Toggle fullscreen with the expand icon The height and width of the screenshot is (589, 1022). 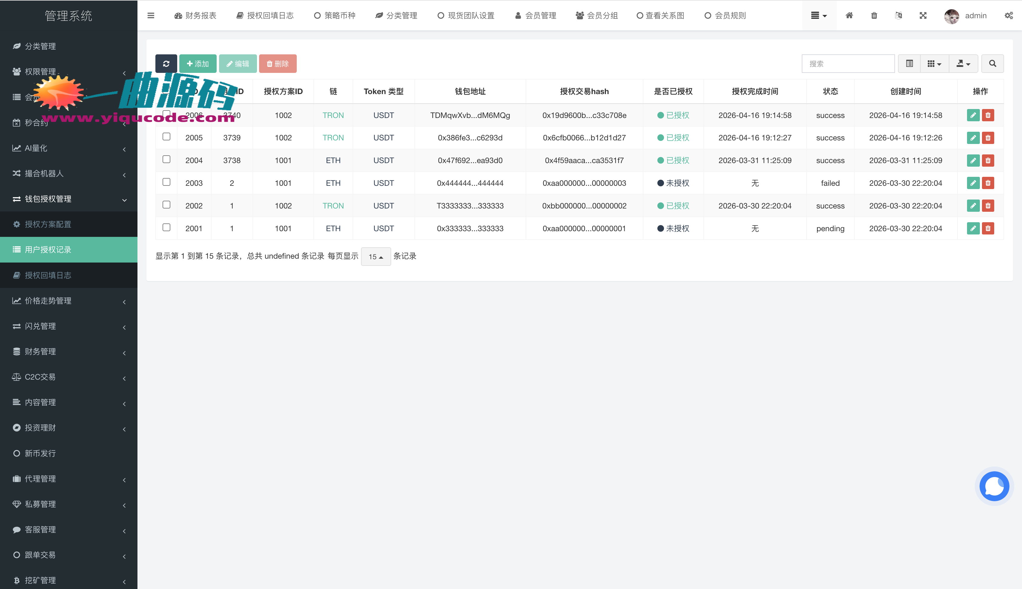[923, 15]
